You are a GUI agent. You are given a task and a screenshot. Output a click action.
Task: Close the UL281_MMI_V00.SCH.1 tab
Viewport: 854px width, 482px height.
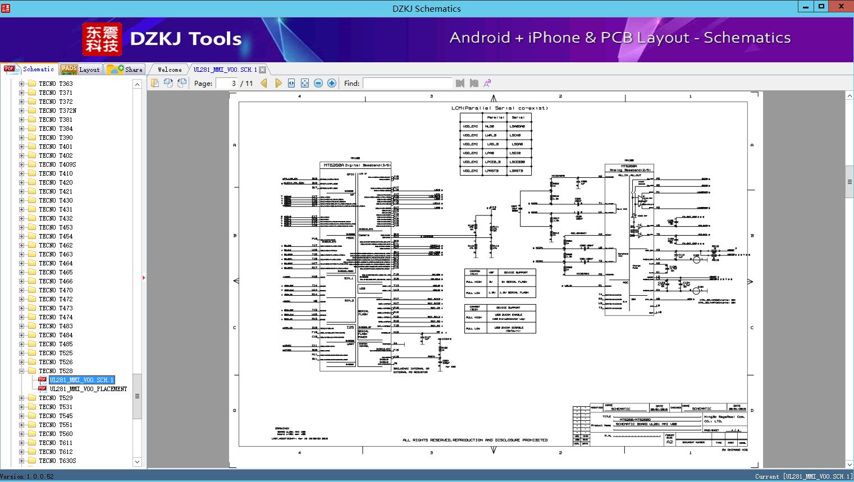tap(262, 70)
